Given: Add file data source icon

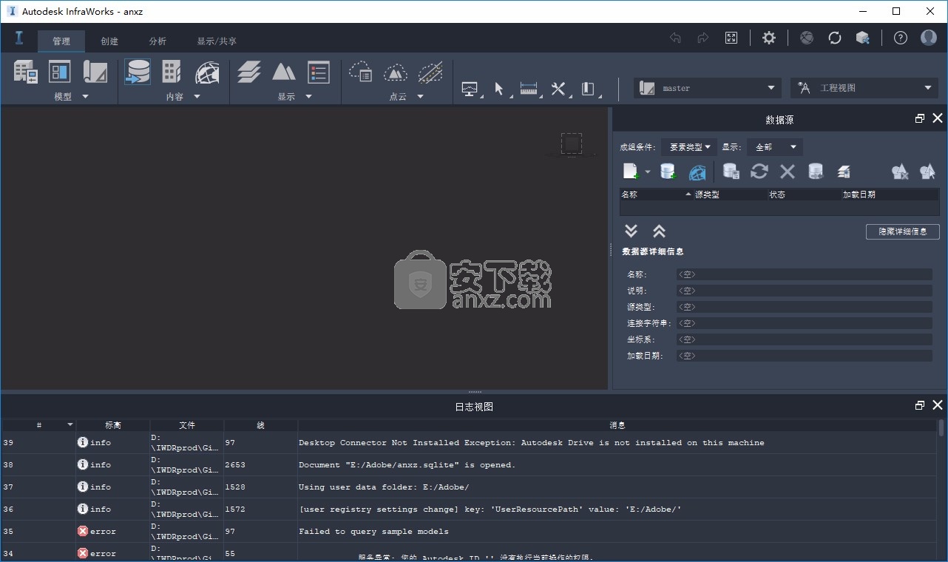Looking at the screenshot, I should [631, 172].
